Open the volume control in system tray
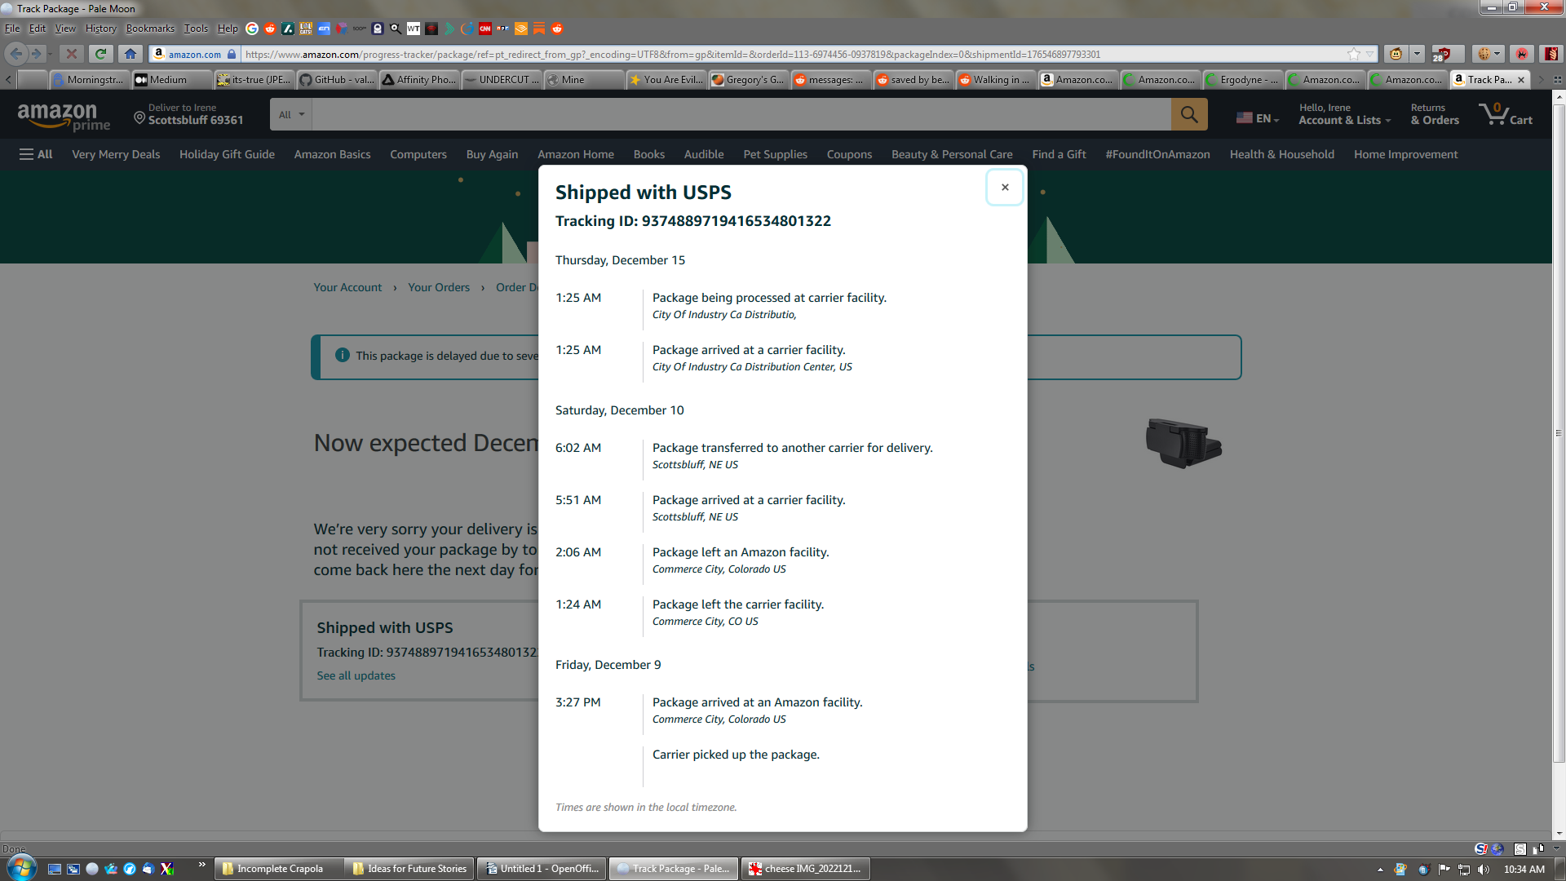 [1484, 870]
